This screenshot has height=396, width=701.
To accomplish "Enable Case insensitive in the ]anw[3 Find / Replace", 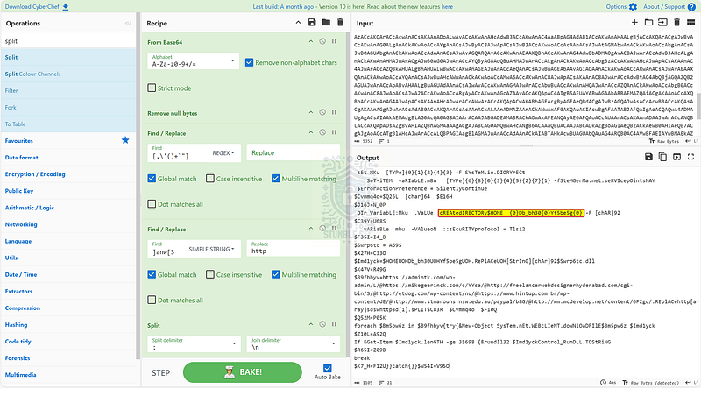I will [x=210, y=274].
